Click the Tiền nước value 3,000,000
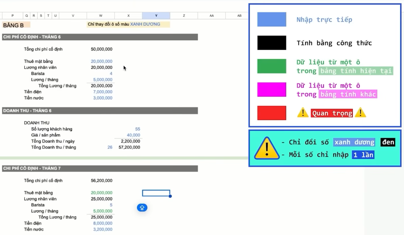Viewport: 404px width, 235px height. 102,98
